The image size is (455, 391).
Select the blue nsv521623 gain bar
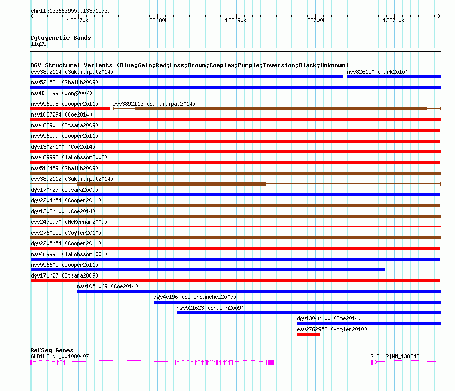(309, 313)
